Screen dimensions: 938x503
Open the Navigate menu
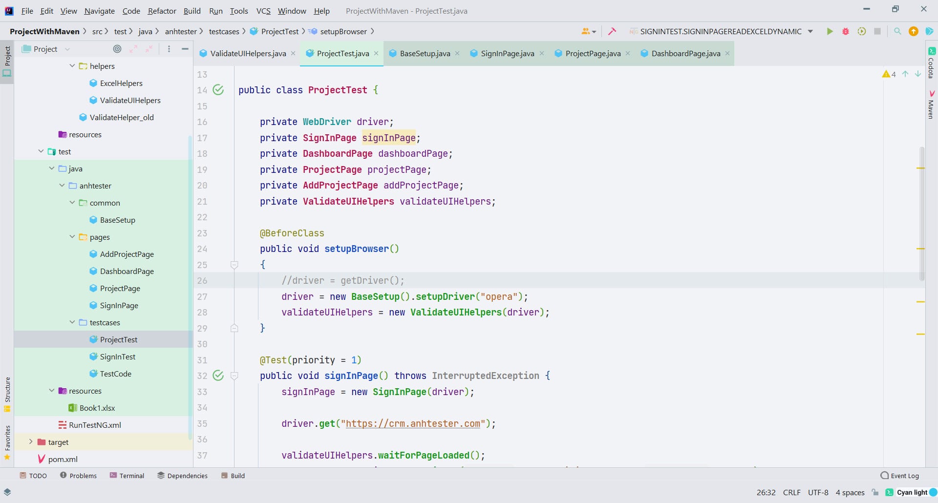(x=99, y=11)
